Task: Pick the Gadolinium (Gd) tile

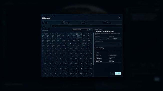Action: click(x=59, y=65)
